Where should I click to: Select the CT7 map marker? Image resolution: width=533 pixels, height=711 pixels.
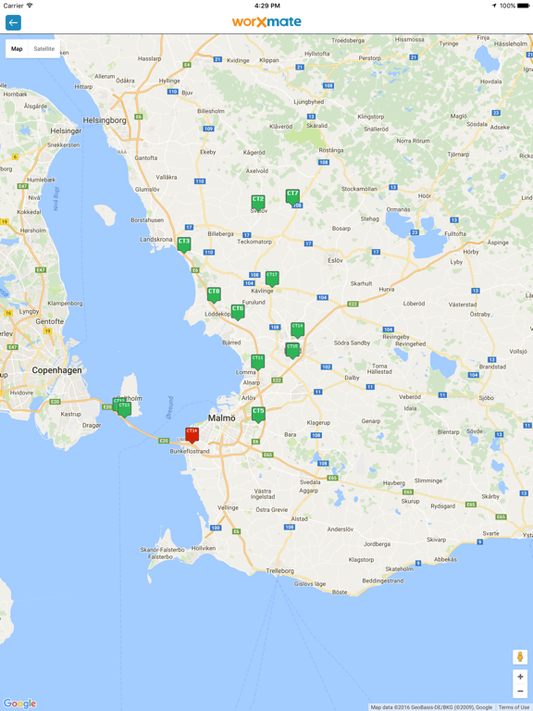292,197
